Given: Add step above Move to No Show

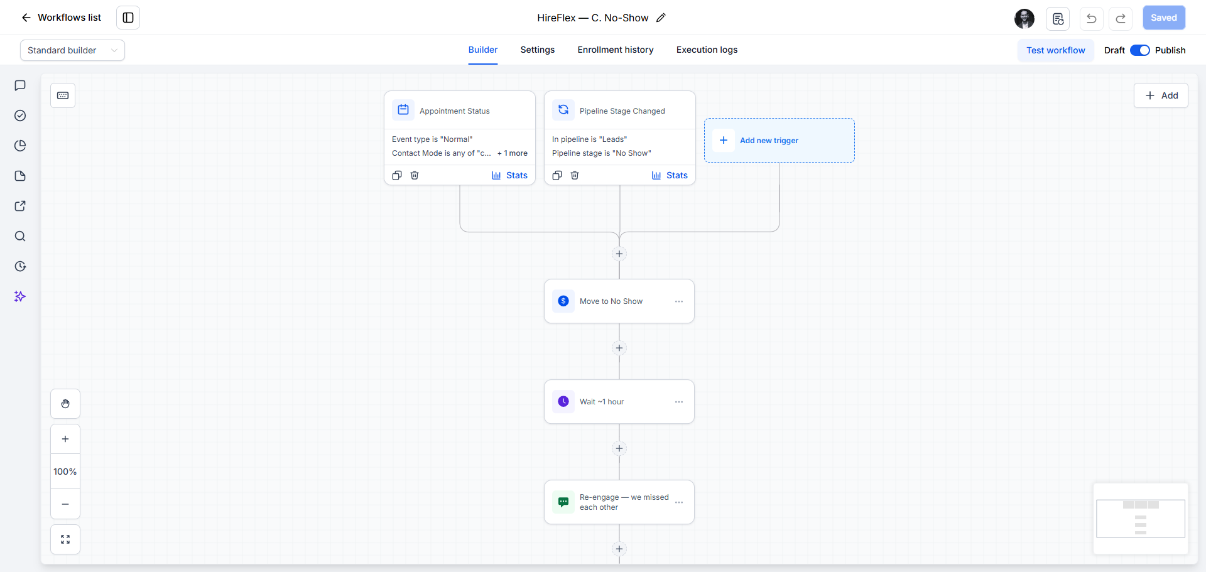Looking at the screenshot, I should pos(619,254).
